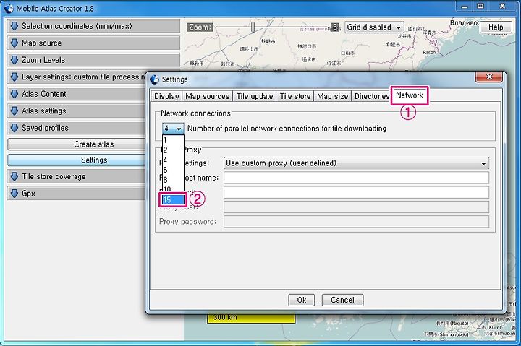Expand the Map source panel arrow
Viewport: 521px width, 346px height.
14,43
